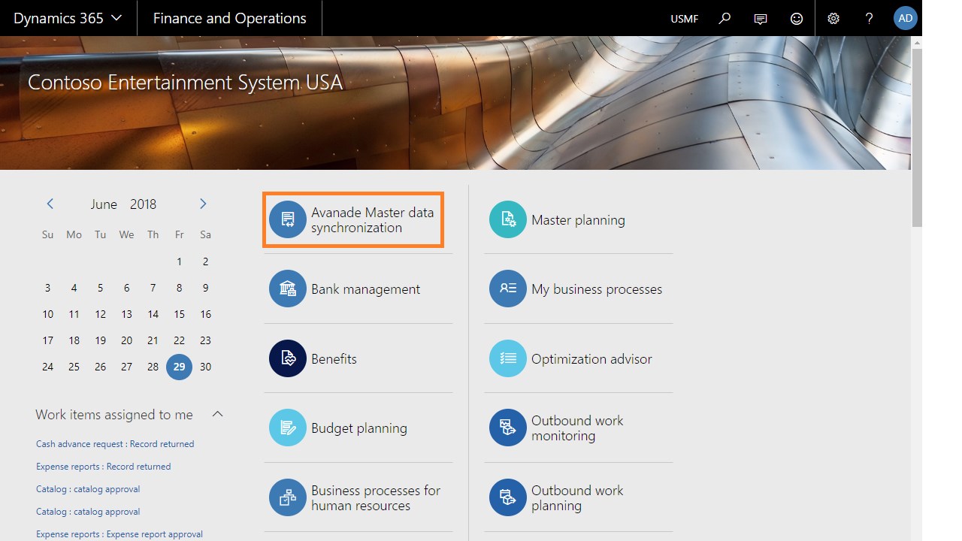The image size is (962, 541).
Task: Open the AD user account avatar
Action: coord(906,18)
